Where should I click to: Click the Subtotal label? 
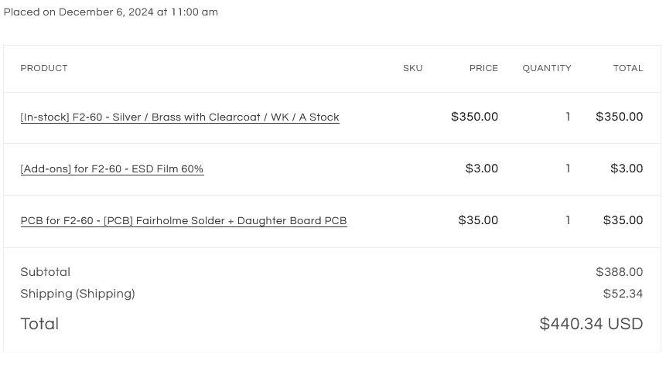pos(46,272)
